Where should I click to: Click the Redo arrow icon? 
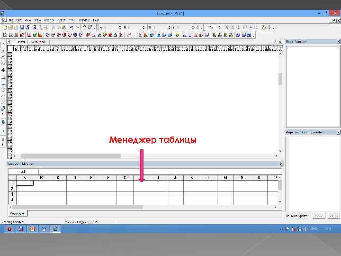pos(77,27)
